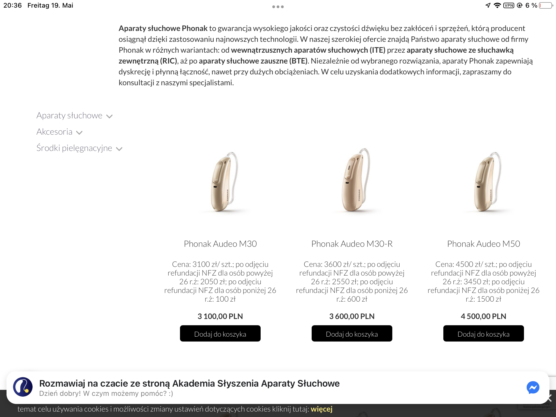Add Phonak Audeo M30-R to cart
Image resolution: width=556 pixels, height=417 pixels.
(x=352, y=334)
